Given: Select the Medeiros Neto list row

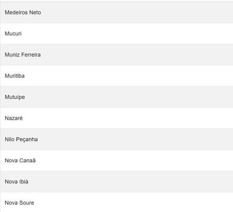Looking at the screenshot, I should [x=116, y=12].
